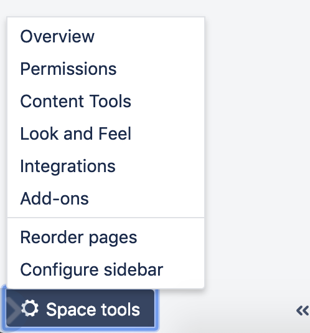This screenshot has height=333, width=310.
Task: Open the Add-ons entry
Action: 106,198
